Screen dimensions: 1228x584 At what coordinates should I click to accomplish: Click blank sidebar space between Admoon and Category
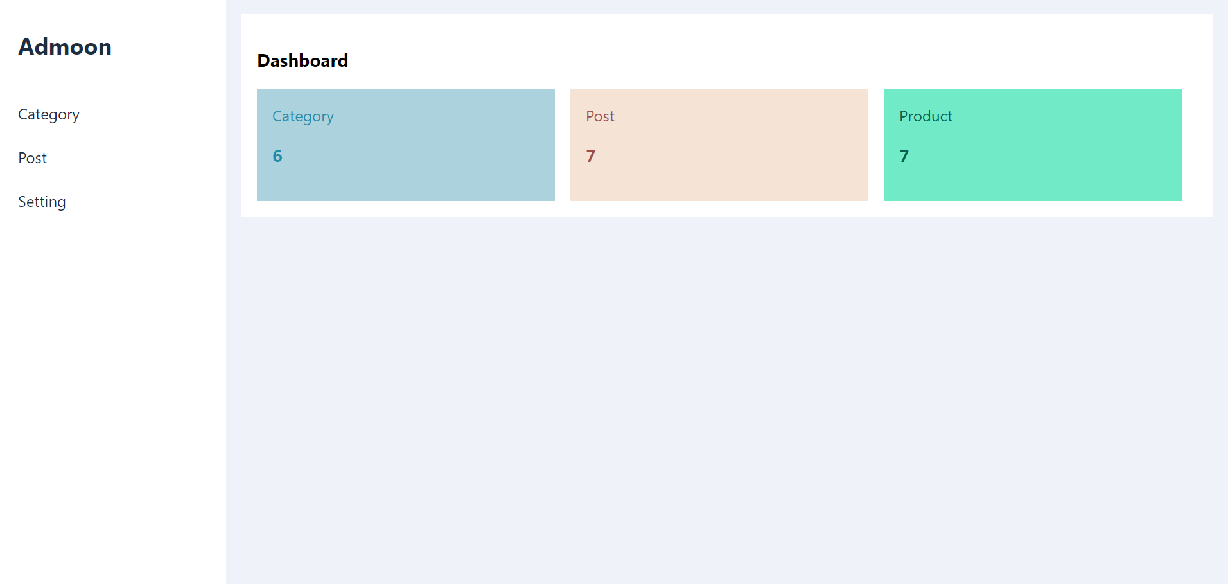(x=112, y=80)
